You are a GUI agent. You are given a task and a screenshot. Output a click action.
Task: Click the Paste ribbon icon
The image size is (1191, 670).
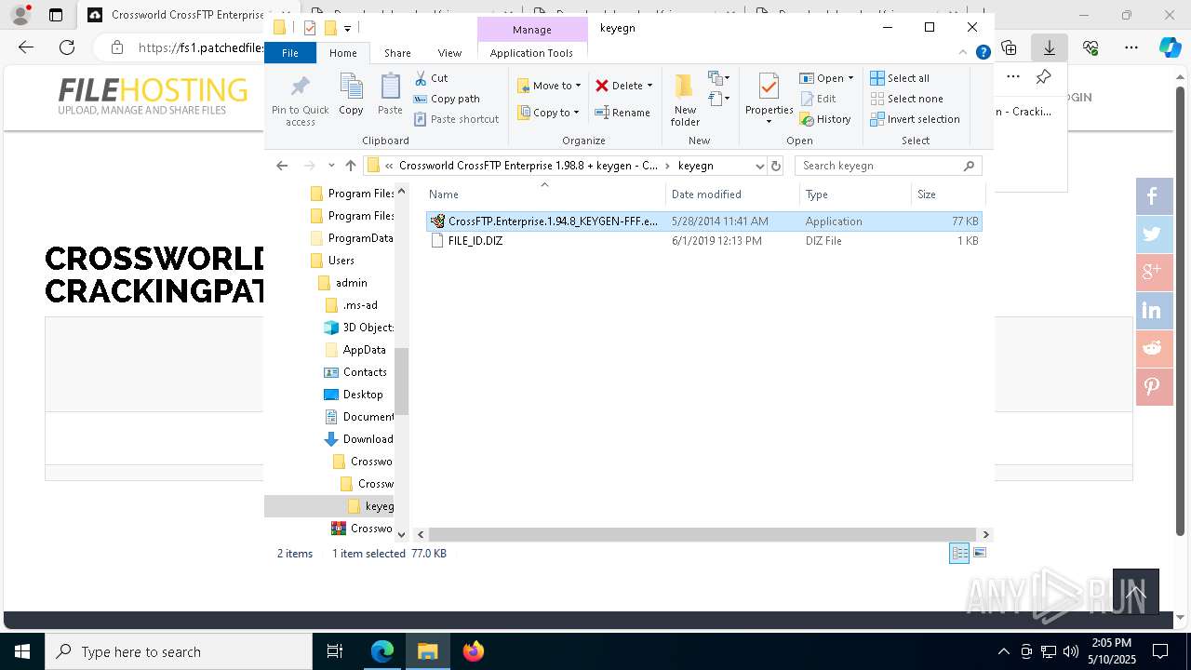tap(390, 95)
